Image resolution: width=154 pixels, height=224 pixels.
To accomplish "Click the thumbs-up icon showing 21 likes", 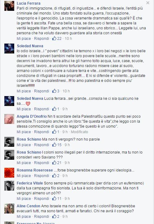I will click(x=54, y=163).
